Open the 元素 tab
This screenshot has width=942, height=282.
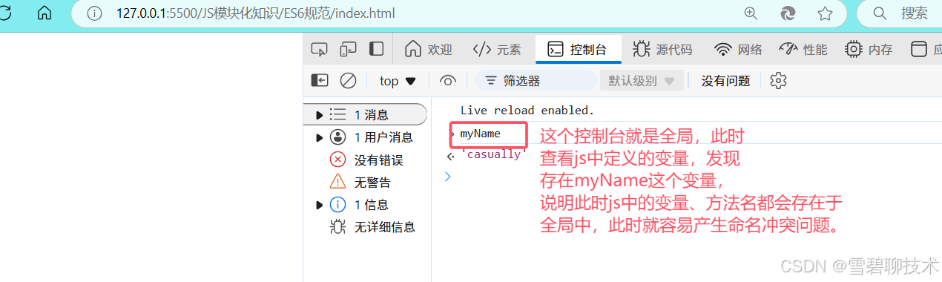(497, 49)
